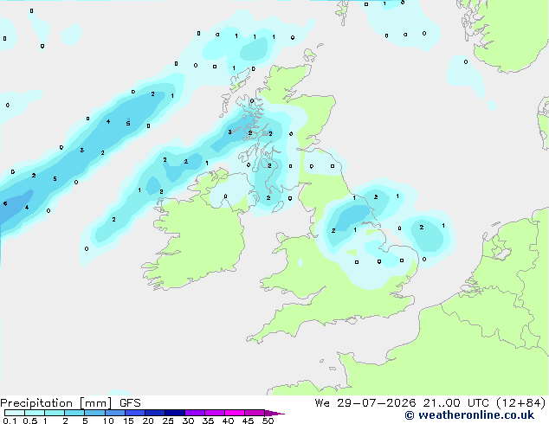Screen dimensions: 549x424
Task: Click the '15' legend scale label
Action: [x=128, y=421]
